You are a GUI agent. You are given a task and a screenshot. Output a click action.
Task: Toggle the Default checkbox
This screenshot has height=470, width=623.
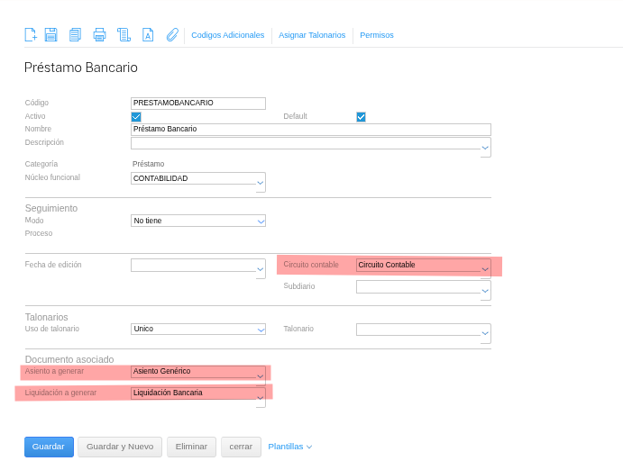361,117
